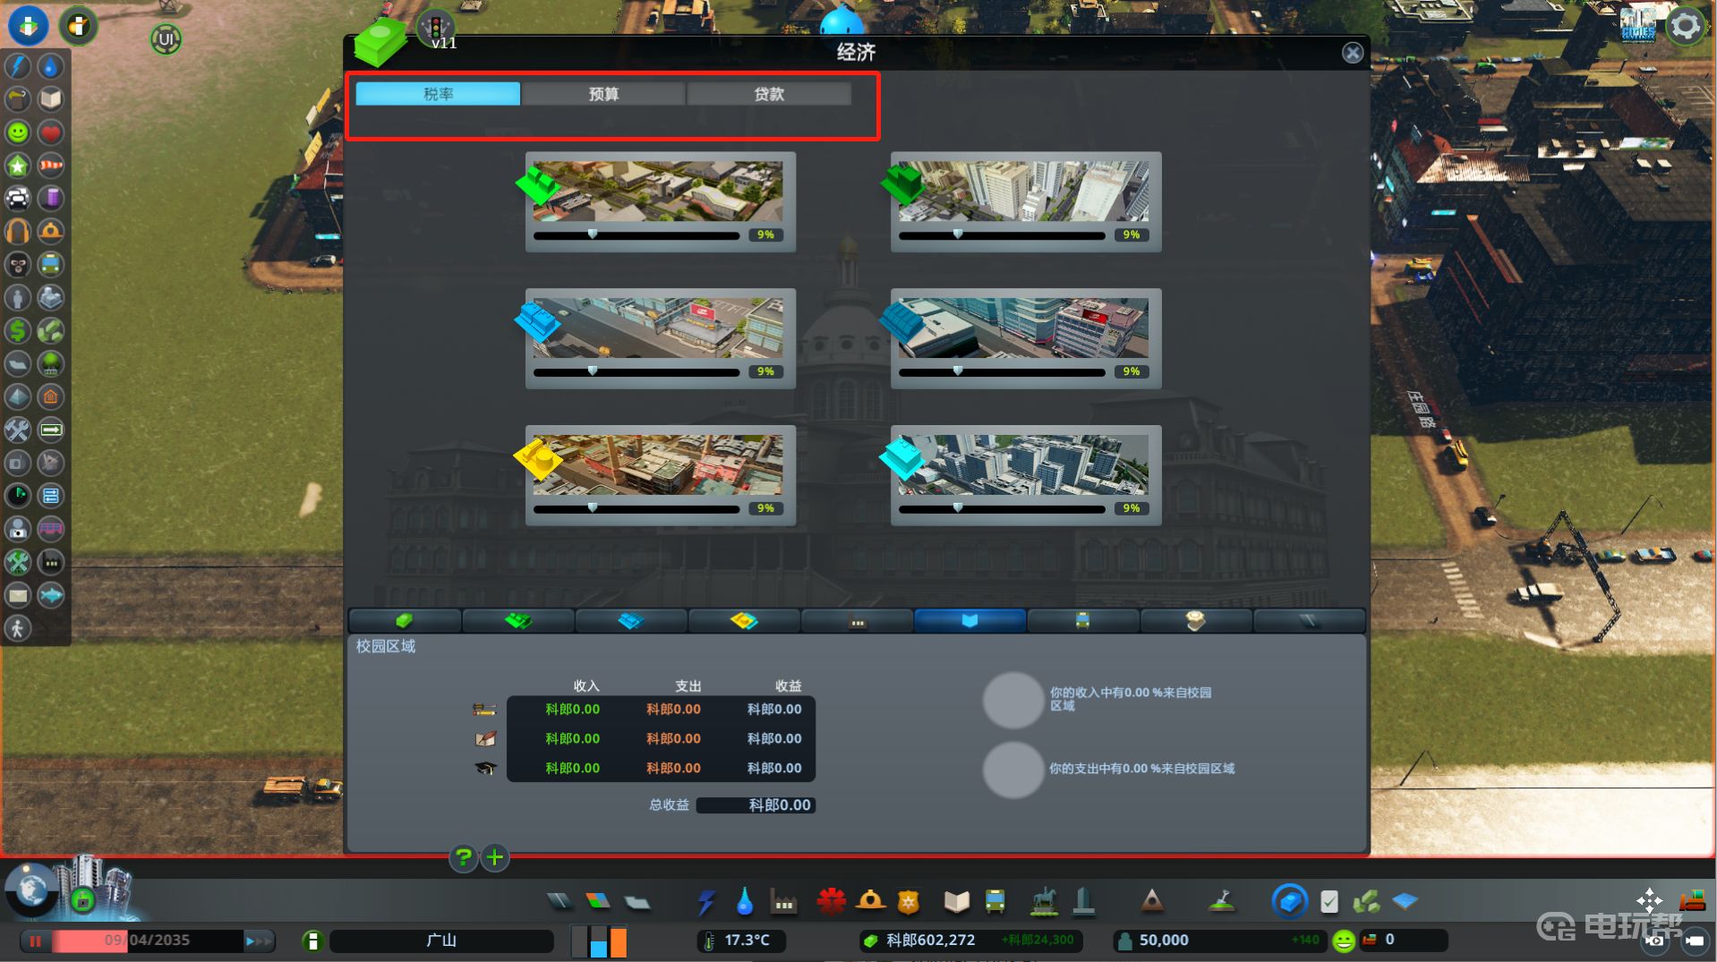Open the garbage and industry factory build menu
This screenshot has height=962, width=1717.
pyautogui.click(x=784, y=901)
